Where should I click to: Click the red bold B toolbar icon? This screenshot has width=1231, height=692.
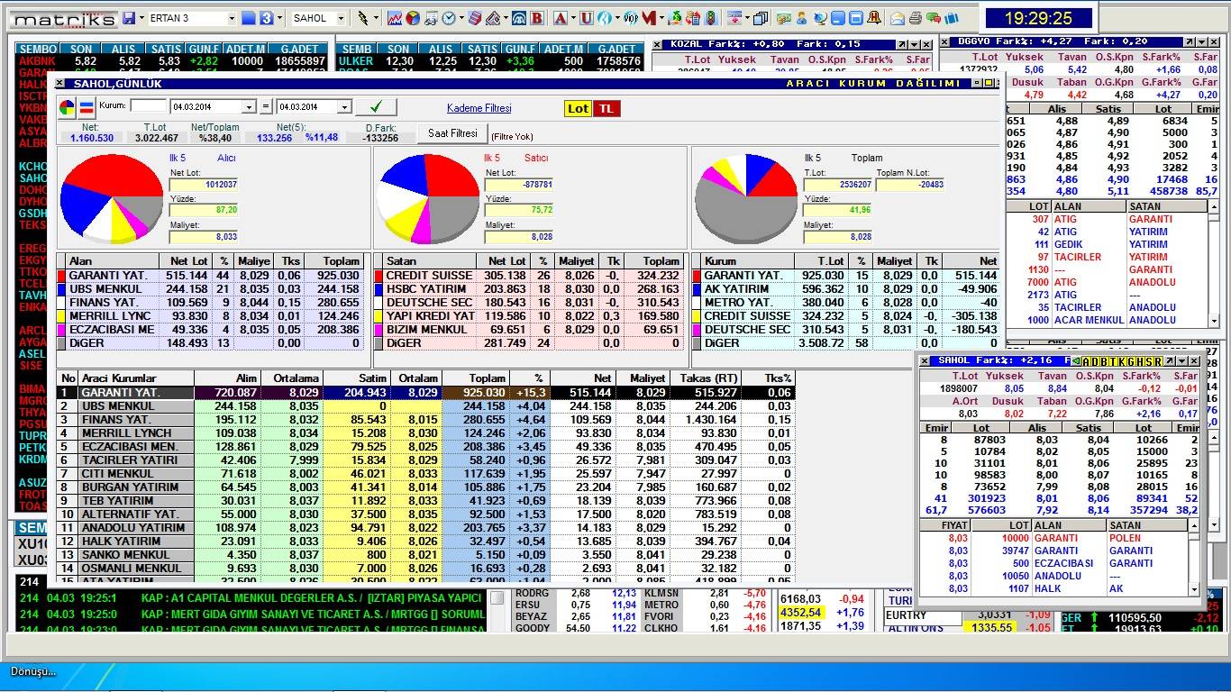pyautogui.click(x=537, y=18)
